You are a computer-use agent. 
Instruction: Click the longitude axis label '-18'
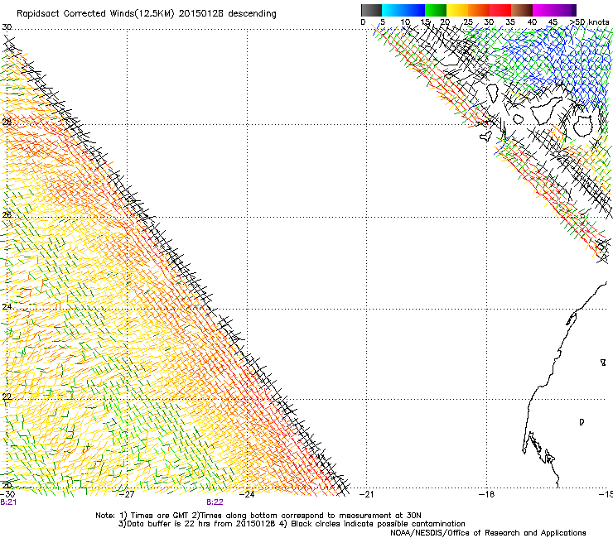[x=486, y=494]
